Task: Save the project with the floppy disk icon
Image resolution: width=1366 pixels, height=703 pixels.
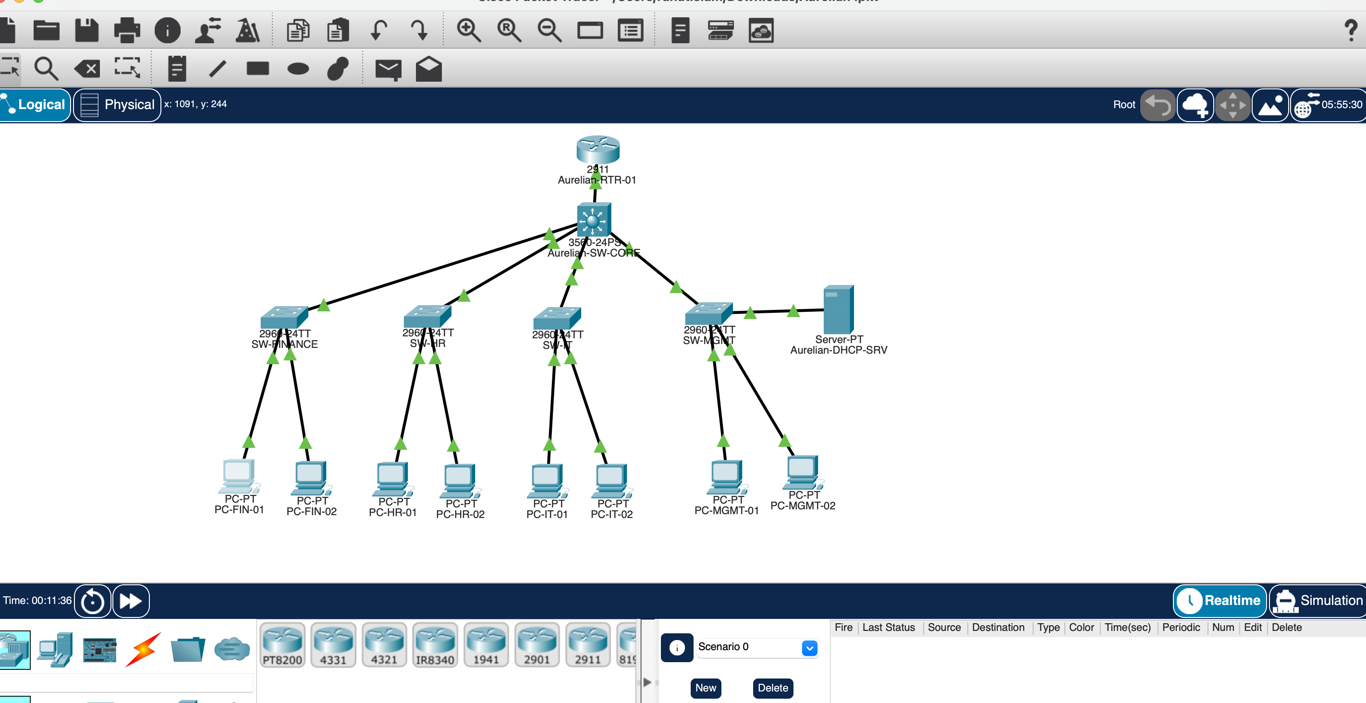Action: pyautogui.click(x=86, y=30)
